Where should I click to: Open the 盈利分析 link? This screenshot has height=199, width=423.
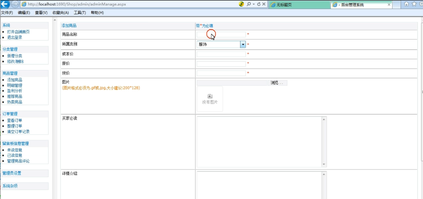[x=15, y=91]
